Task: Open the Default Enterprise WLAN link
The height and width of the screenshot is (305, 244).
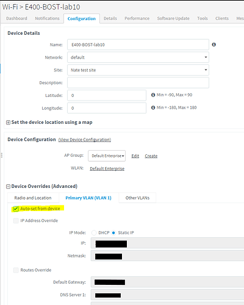Action: point(107,168)
